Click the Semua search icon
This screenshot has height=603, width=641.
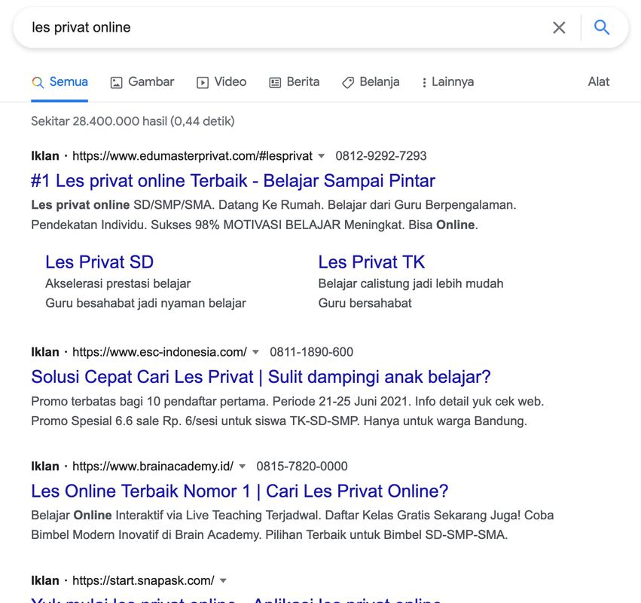38,82
